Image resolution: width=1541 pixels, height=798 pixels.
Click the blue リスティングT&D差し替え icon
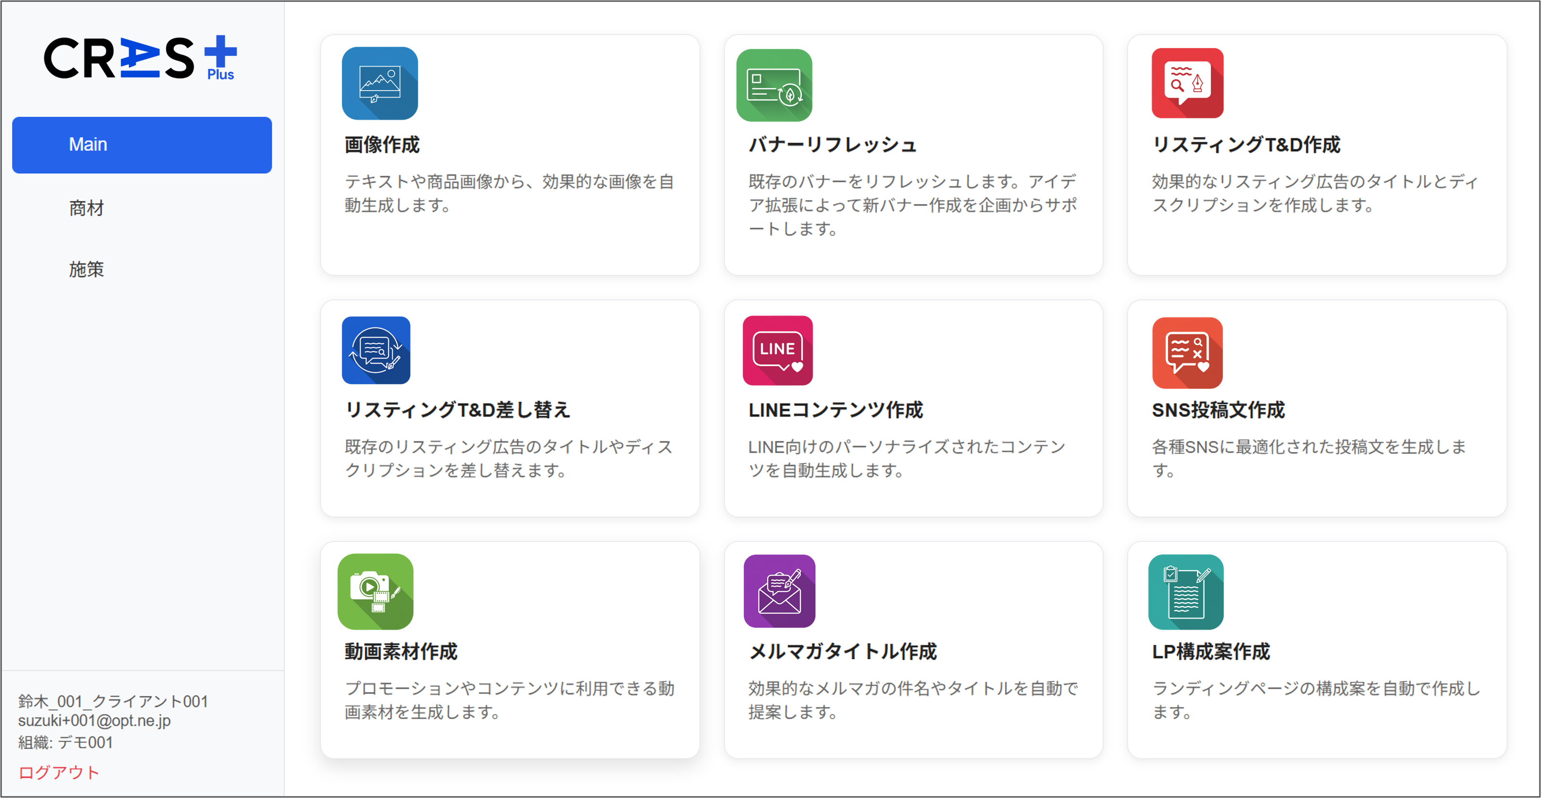[x=376, y=350]
